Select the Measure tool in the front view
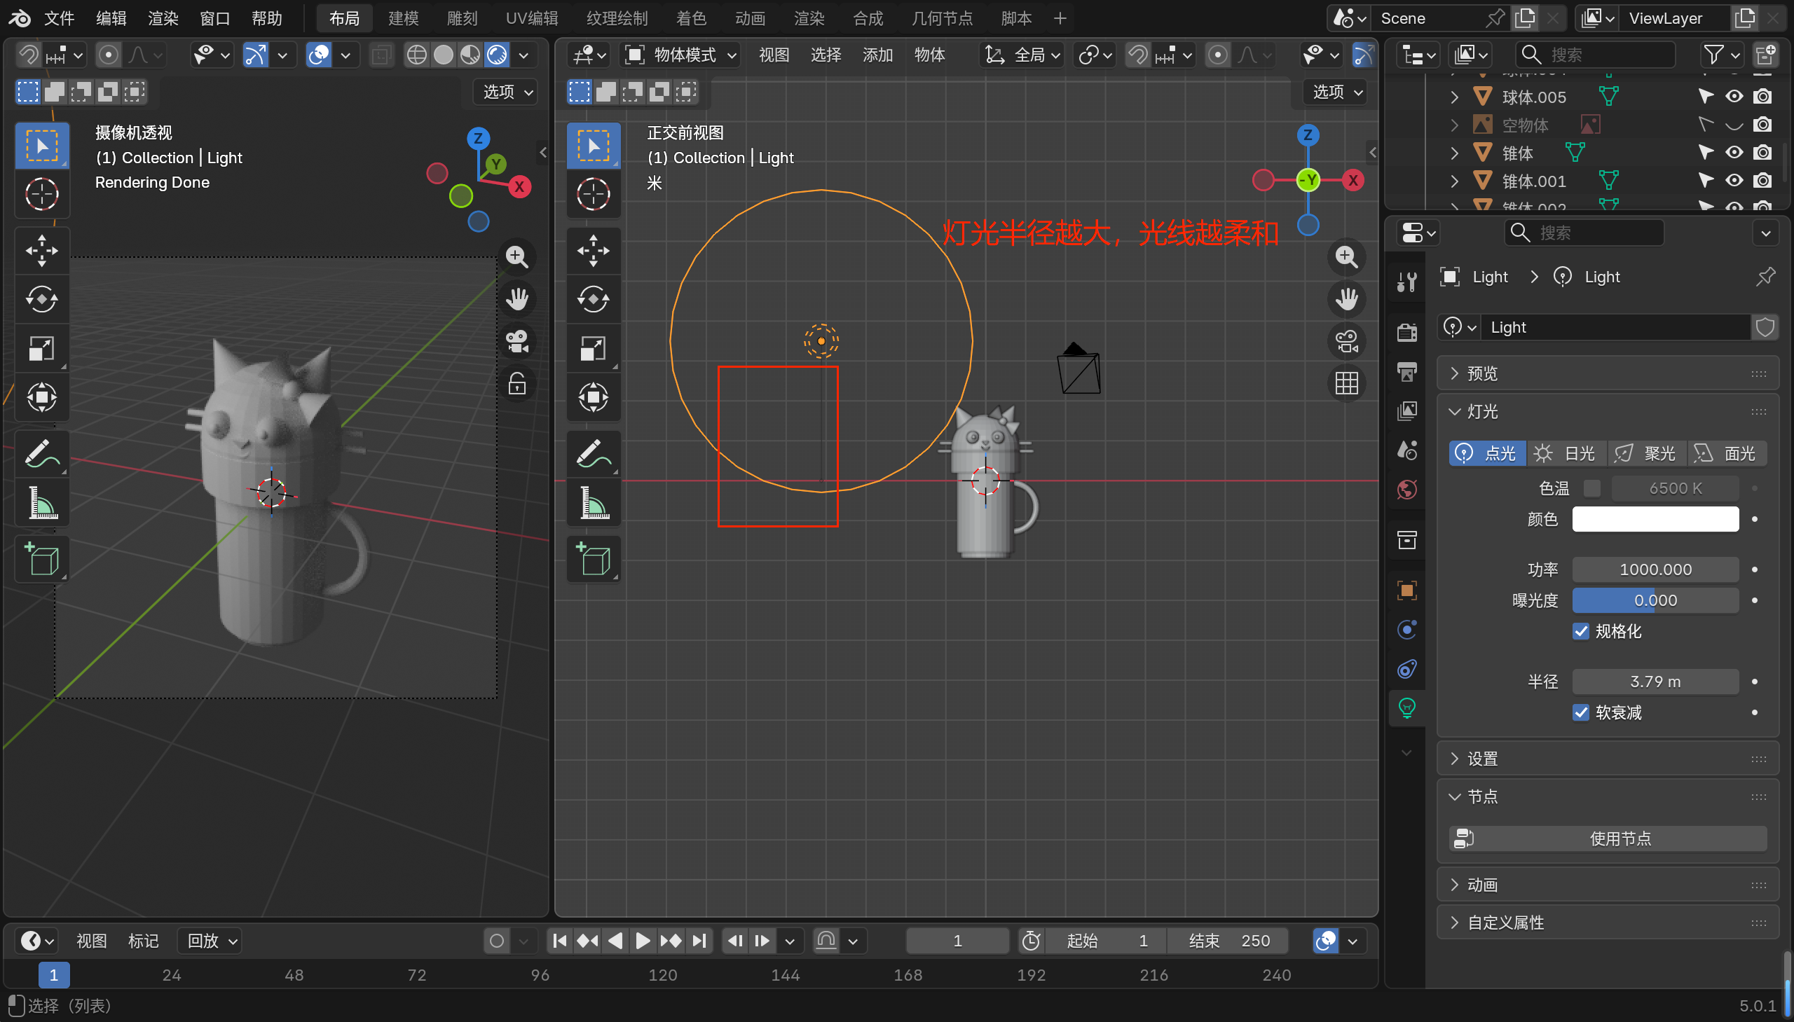This screenshot has width=1794, height=1022. [594, 502]
